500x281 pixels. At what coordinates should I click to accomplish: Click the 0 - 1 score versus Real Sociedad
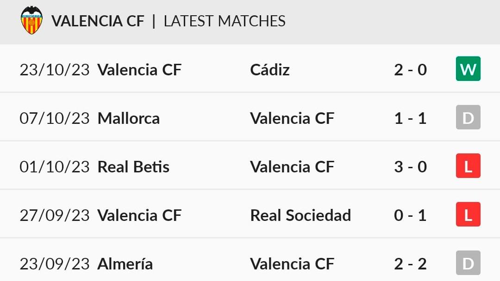410,215
